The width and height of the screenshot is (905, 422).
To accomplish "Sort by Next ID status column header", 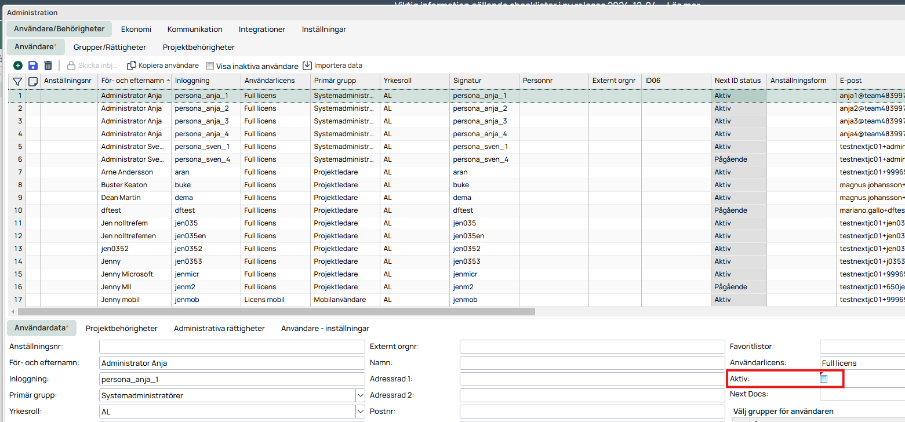I will point(739,81).
